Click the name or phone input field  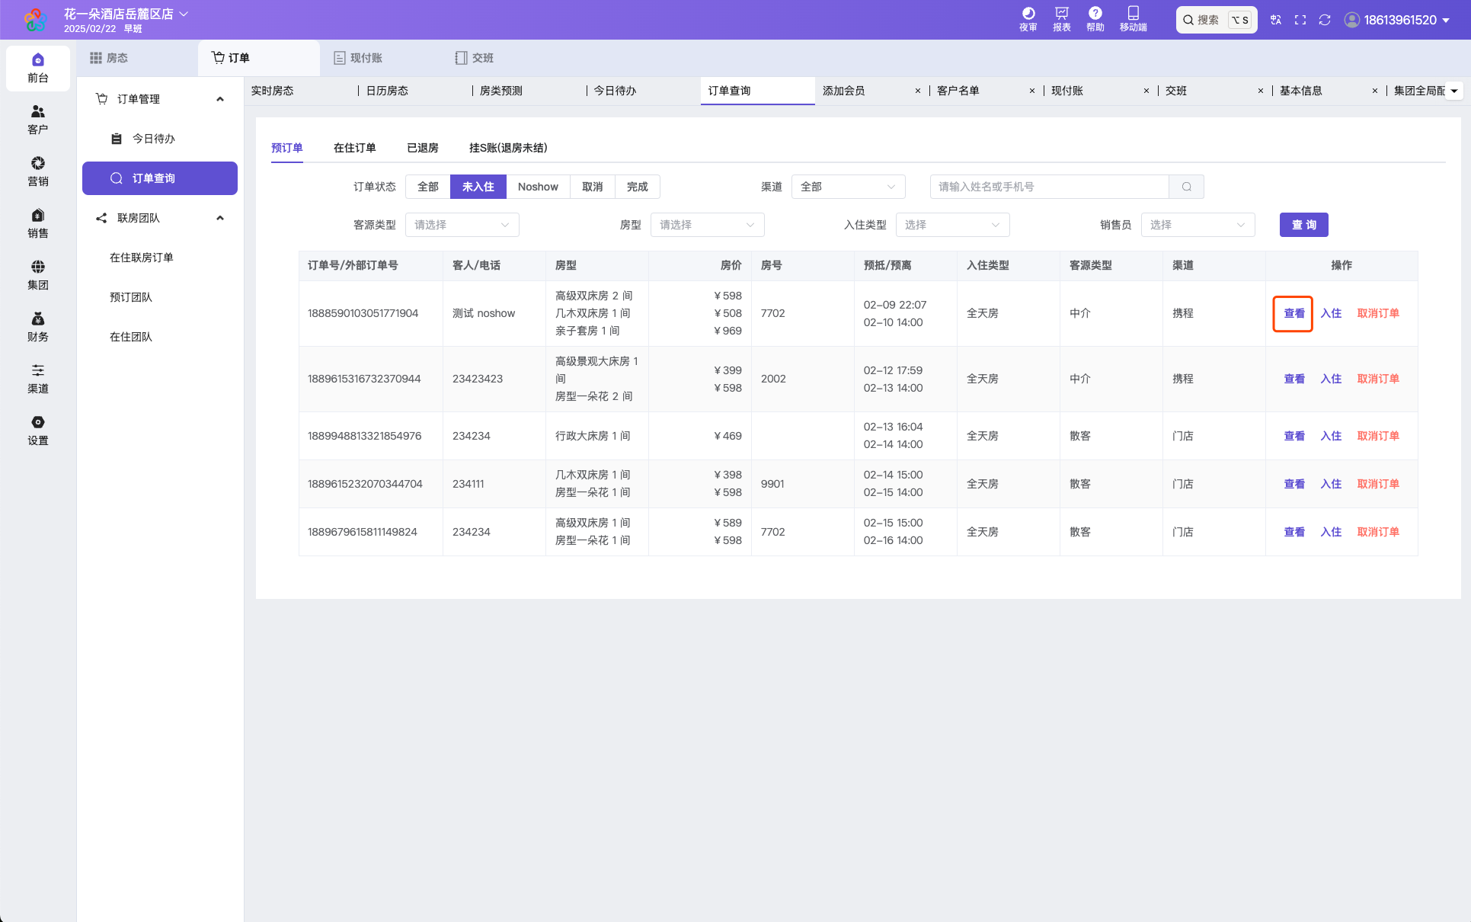point(1049,187)
